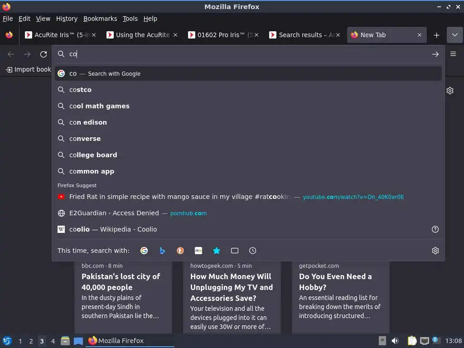Open the History menu
The height and width of the screenshot is (348, 464).
tap(67, 19)
